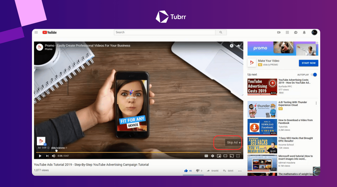Focus the YouTube Search field
This screenshot has width=337, height=187.
click(x=165, y=32)
